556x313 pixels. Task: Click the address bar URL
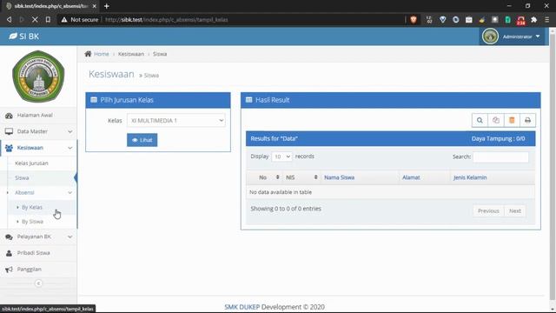[167, 19]
